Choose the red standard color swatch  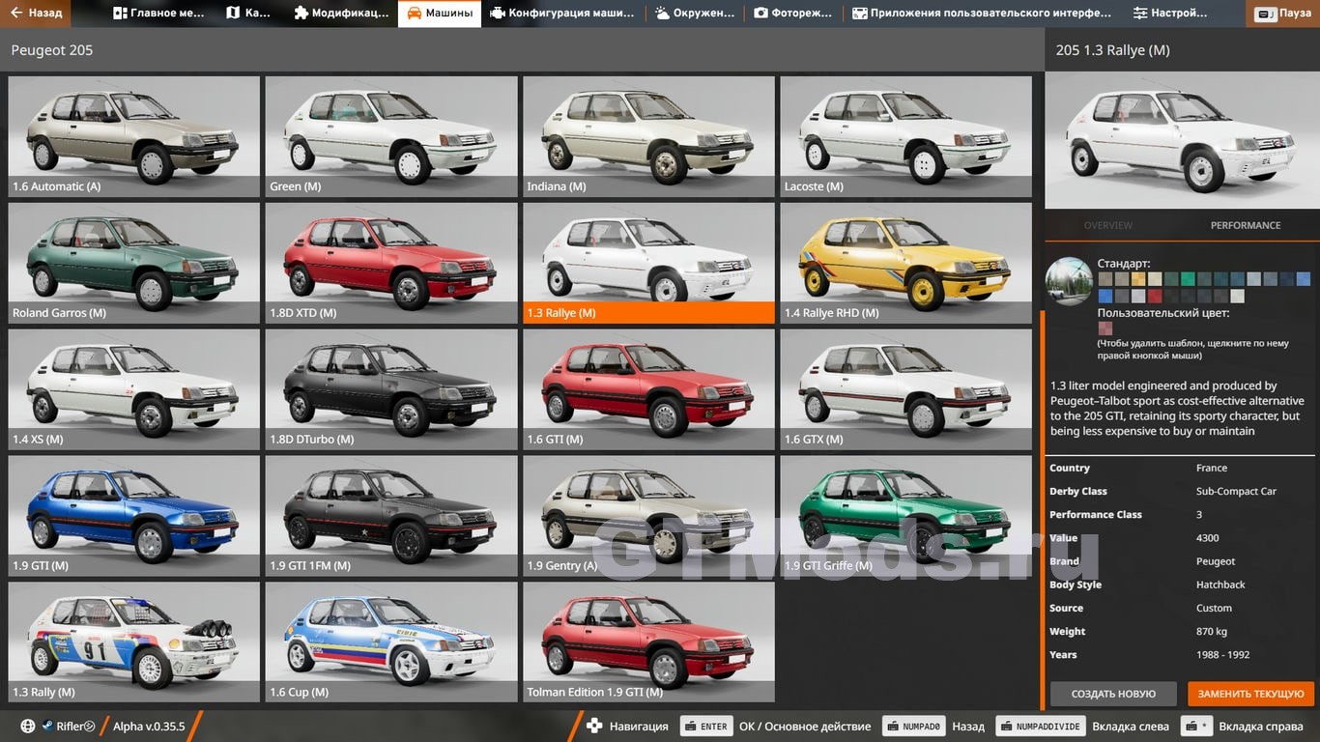(1154, 296)
